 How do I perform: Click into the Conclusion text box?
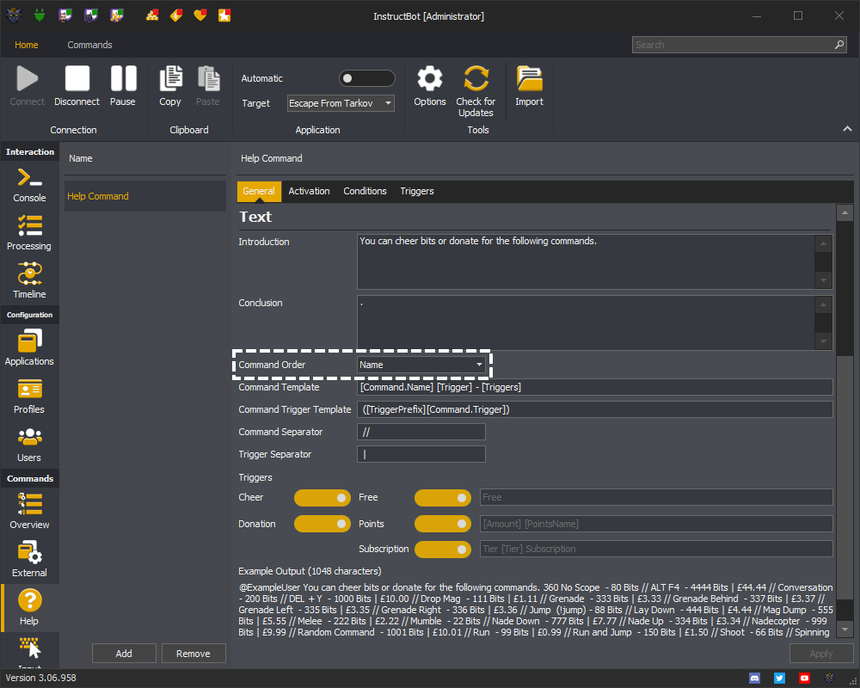[x=586, y=322]
